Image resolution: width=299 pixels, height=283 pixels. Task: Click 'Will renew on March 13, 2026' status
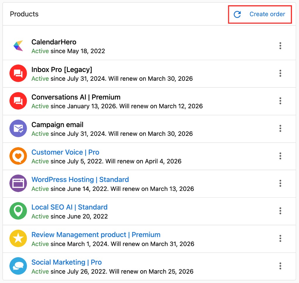pyautogui.click(x=152, y=189)
